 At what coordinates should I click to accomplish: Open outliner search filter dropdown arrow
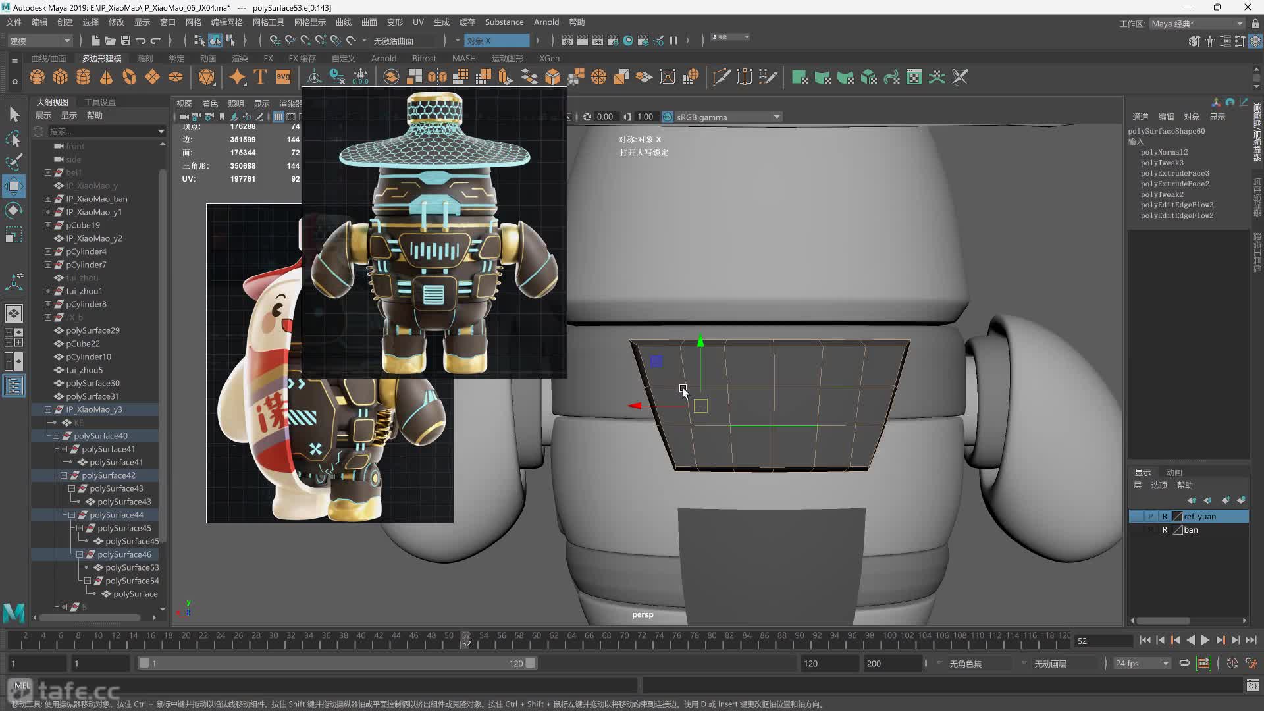[161, 132]
